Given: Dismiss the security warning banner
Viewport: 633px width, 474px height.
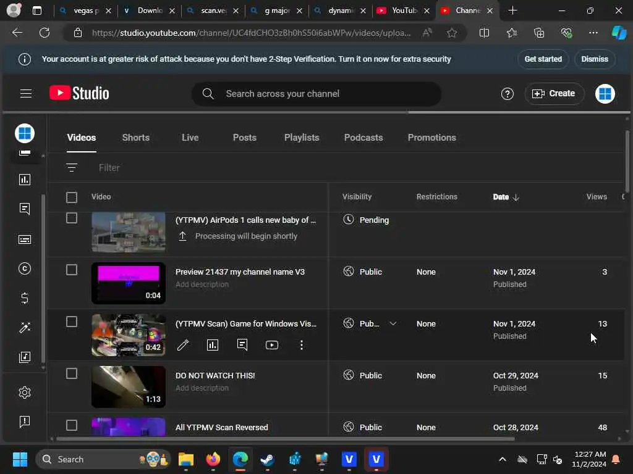Looking at the screenshot, I should [x=595, y=59].
